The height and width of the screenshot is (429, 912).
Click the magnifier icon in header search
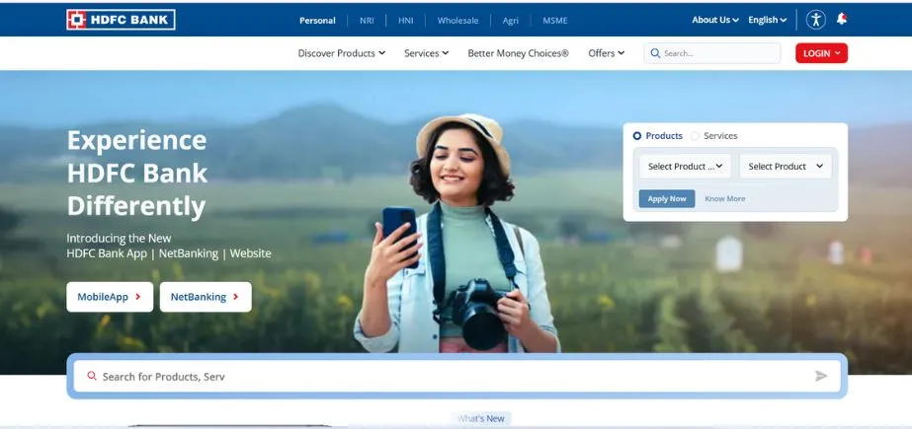click(x=655, y=53)
